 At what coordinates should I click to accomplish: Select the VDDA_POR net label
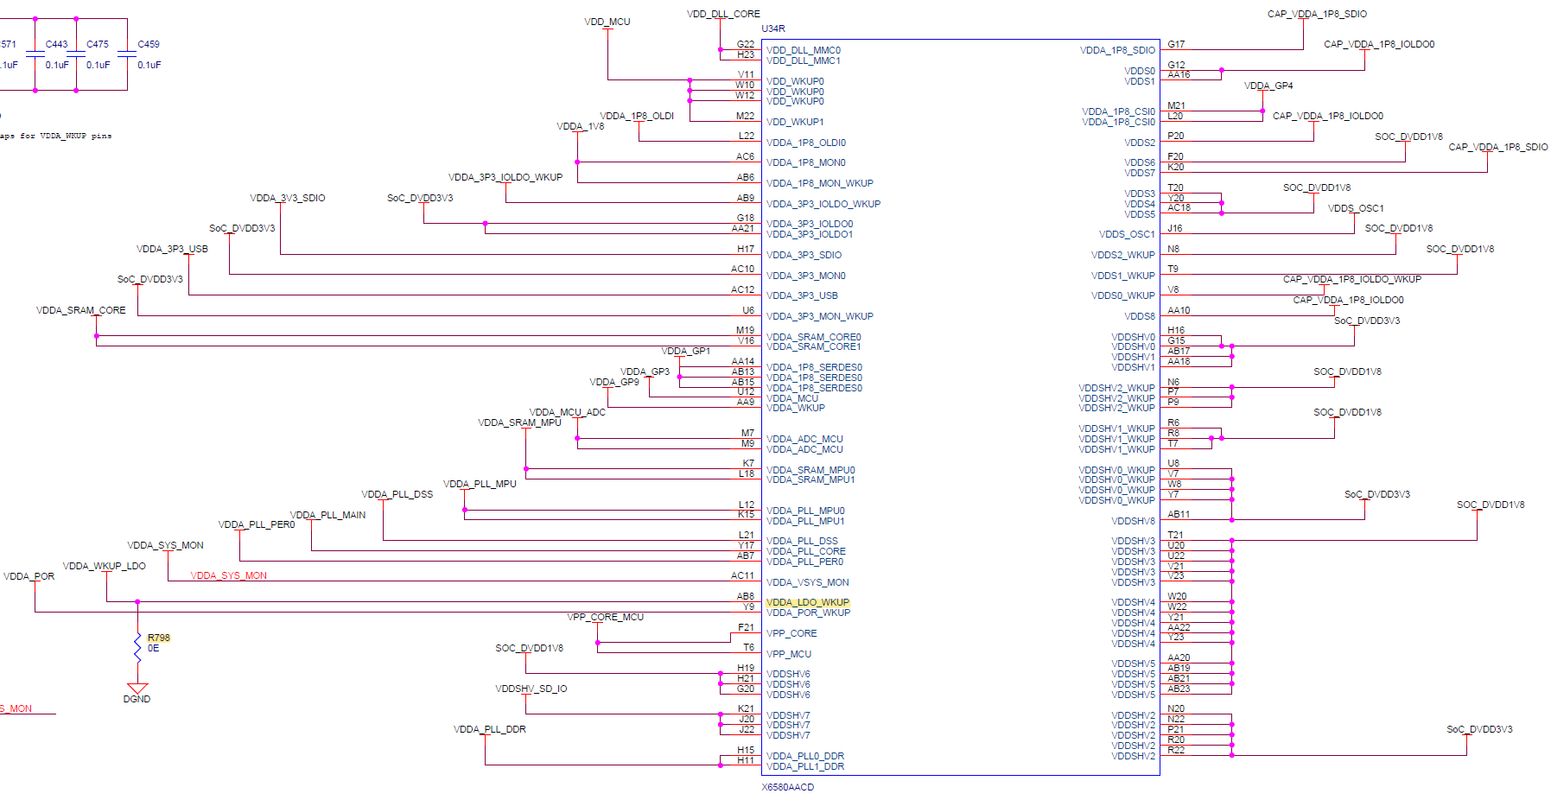point(29,576)
